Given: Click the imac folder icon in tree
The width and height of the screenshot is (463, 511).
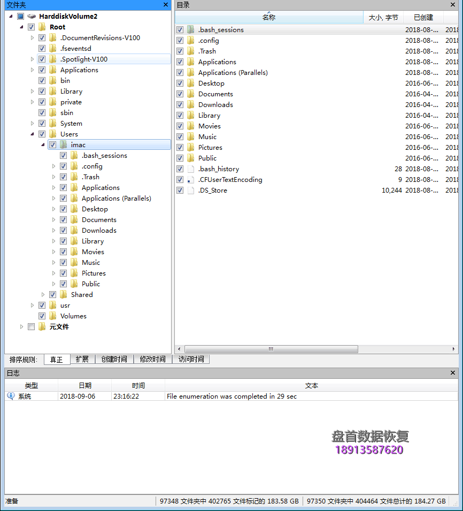Looking at the screenshot, I should click(x=63, y=144).
